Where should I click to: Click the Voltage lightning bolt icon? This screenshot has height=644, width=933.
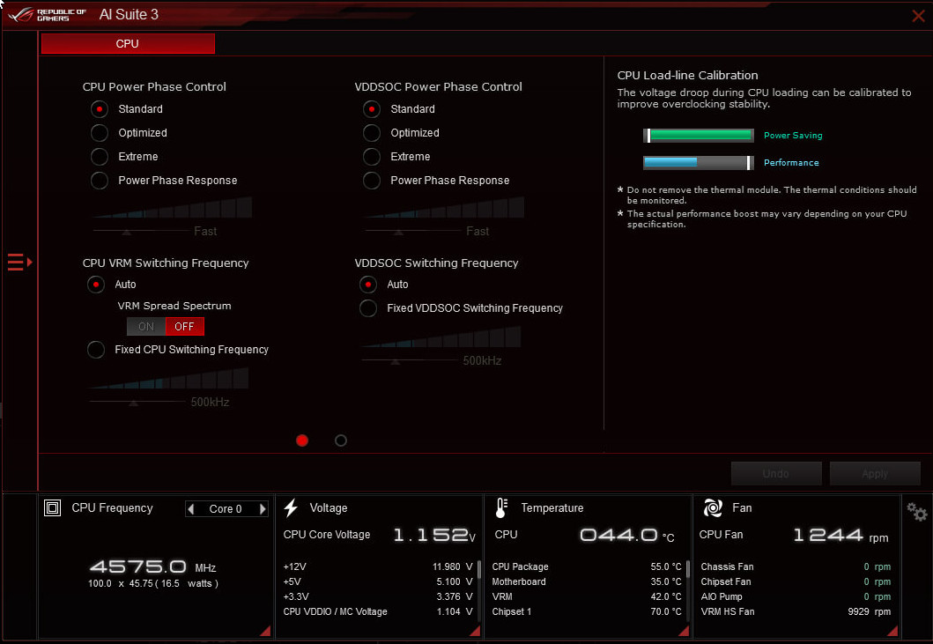pyautogui.click(x=291, y=507)
